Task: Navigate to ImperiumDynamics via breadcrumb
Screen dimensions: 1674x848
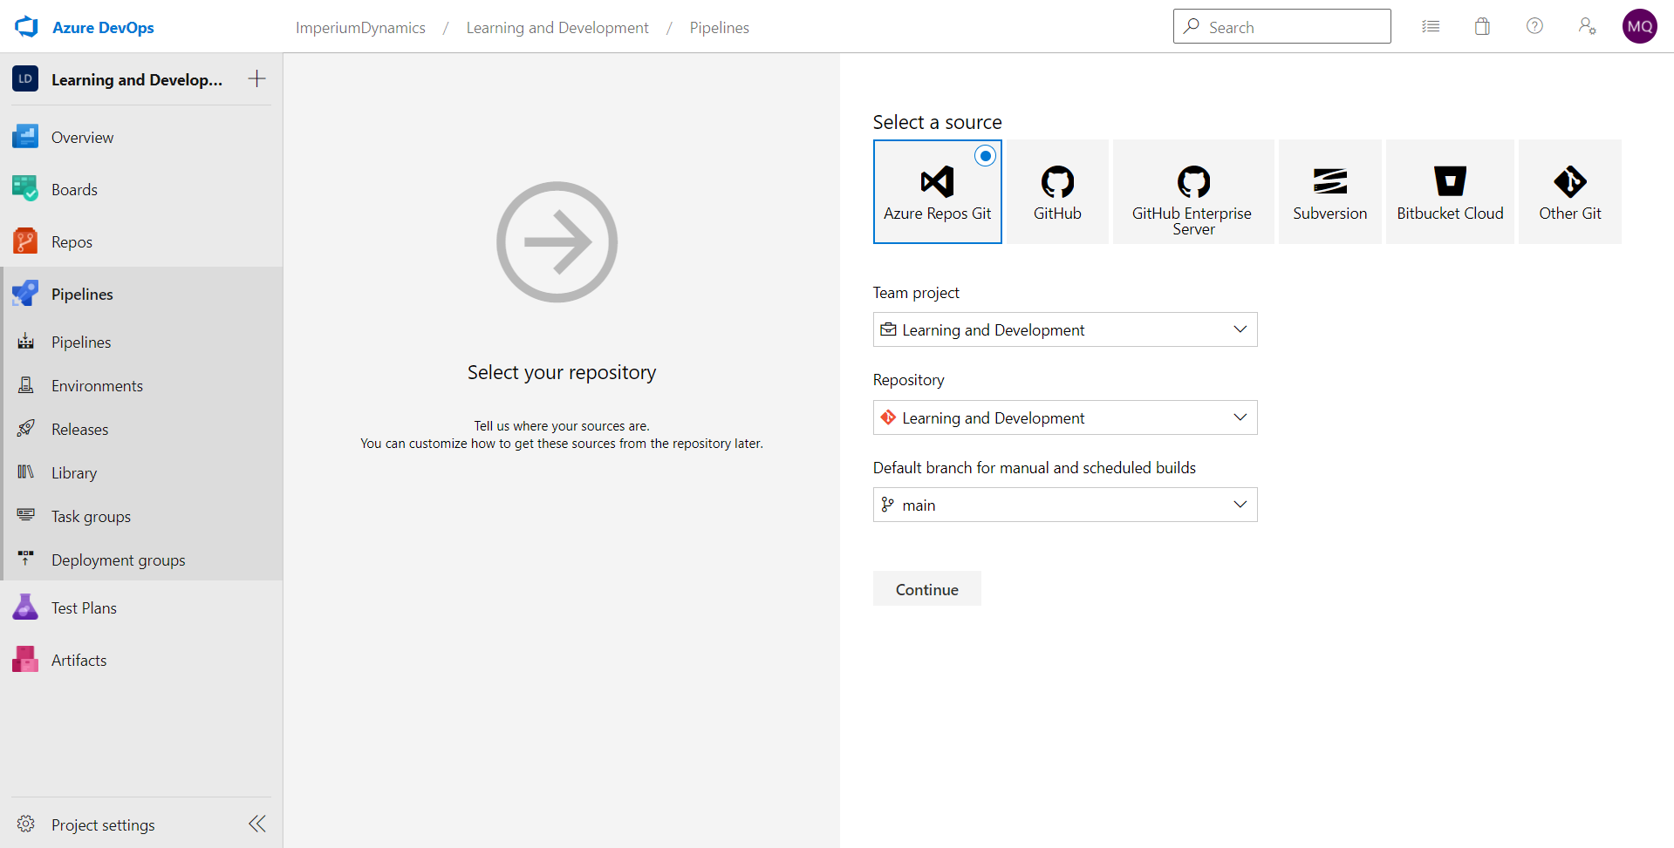Action: click(x=359, y=27)
